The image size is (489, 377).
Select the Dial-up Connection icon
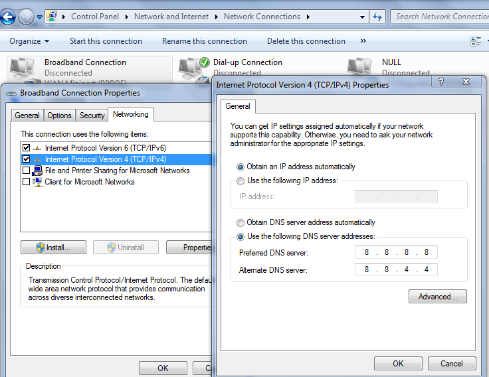(193, 70)
